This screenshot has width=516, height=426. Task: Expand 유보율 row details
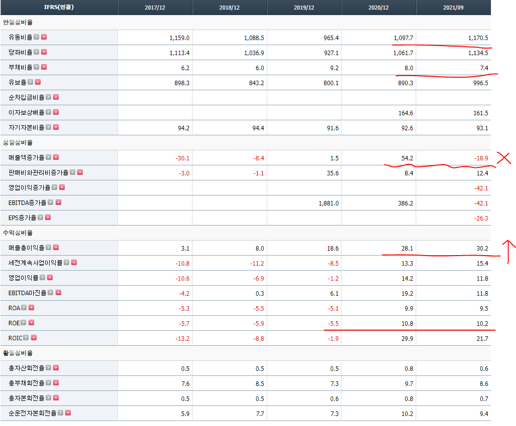38,82
